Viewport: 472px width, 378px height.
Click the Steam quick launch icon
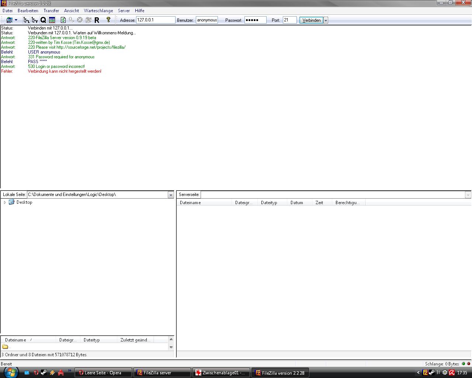[44, 373]
